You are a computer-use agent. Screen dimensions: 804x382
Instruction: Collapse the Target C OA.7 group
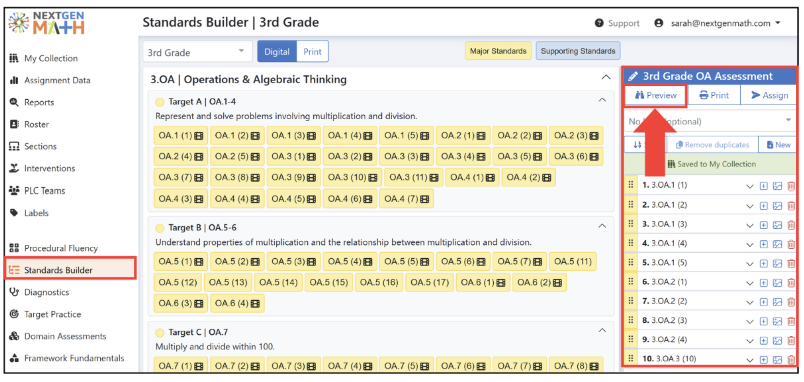coord(602,330)
